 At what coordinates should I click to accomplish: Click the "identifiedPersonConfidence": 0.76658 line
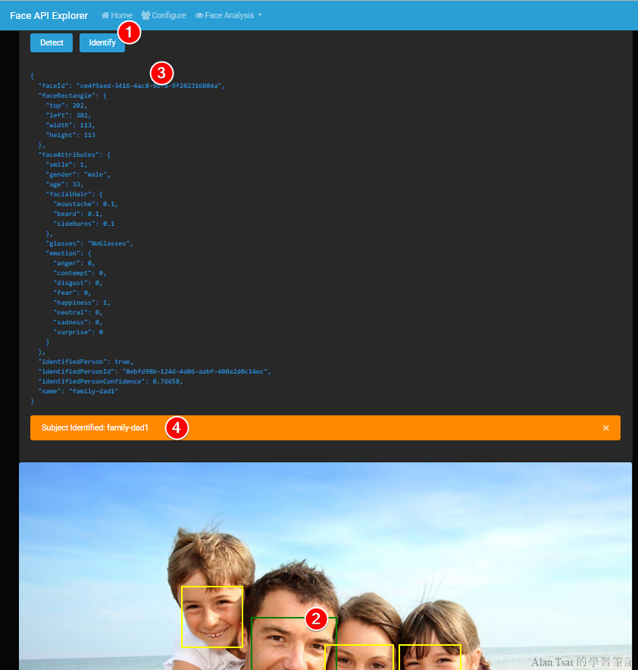tap(111, 381)
